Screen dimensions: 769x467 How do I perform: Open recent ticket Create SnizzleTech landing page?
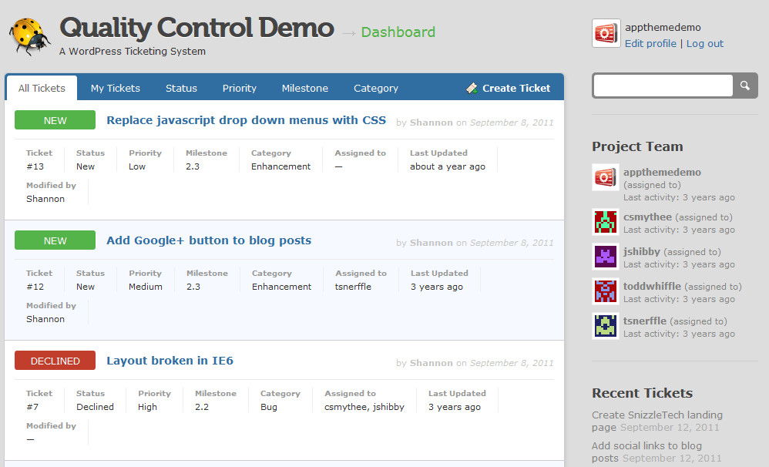pyautogui.click(x=657, y=421)
